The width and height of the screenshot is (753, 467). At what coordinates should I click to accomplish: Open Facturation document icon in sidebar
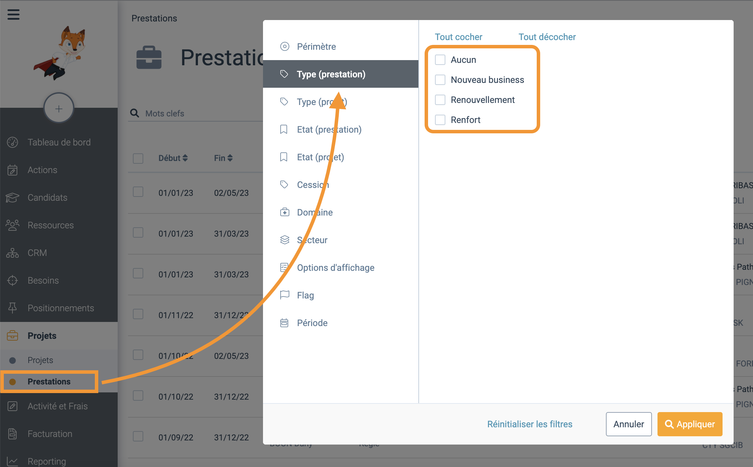pos(12,434)
